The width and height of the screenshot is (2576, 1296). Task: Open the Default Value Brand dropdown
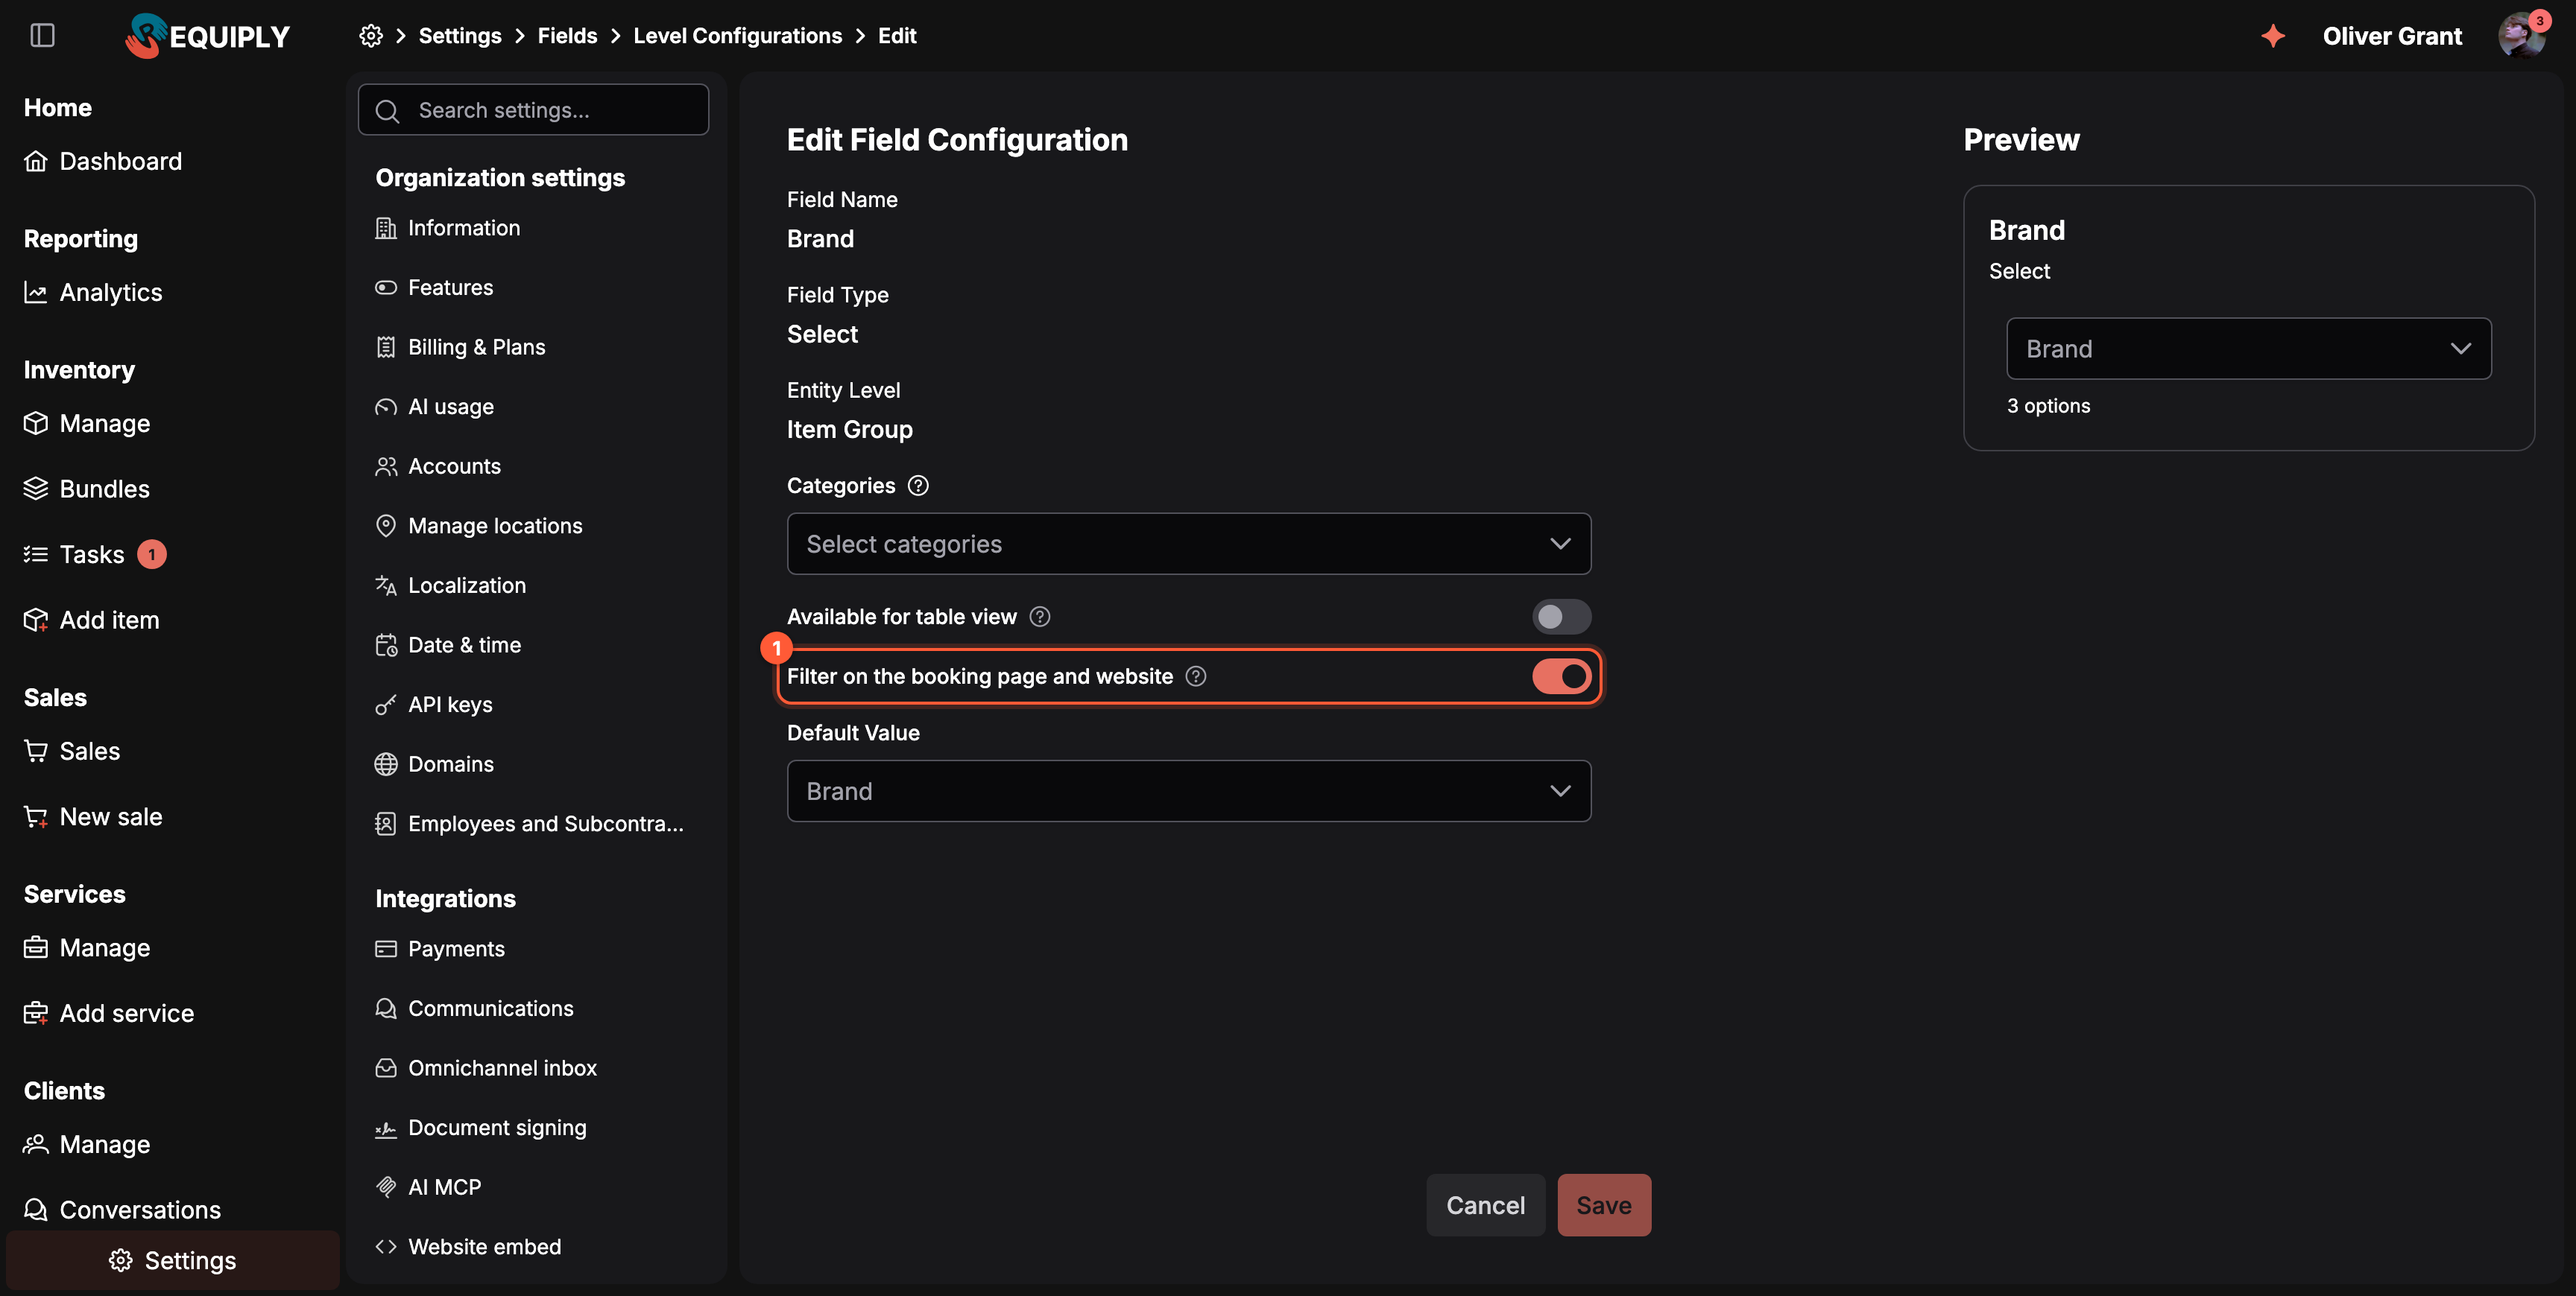[x=1189, y=792]
